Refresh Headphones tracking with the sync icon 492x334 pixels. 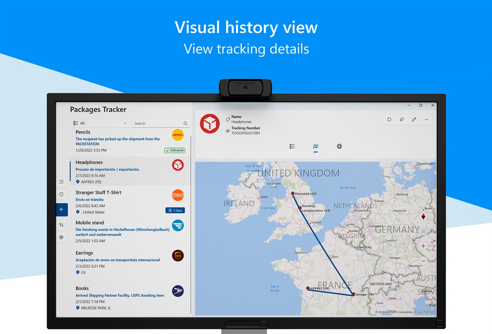[389, 119]
